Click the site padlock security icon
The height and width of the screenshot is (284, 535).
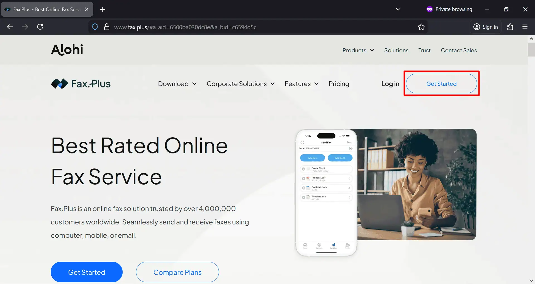point(106,27)
